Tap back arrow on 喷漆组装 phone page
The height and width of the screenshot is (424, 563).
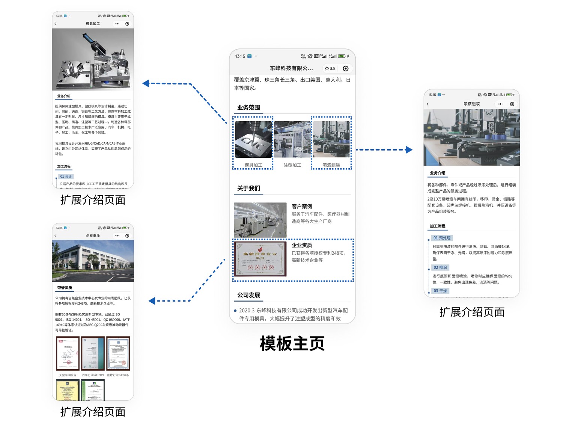click(x=428, y=104)
